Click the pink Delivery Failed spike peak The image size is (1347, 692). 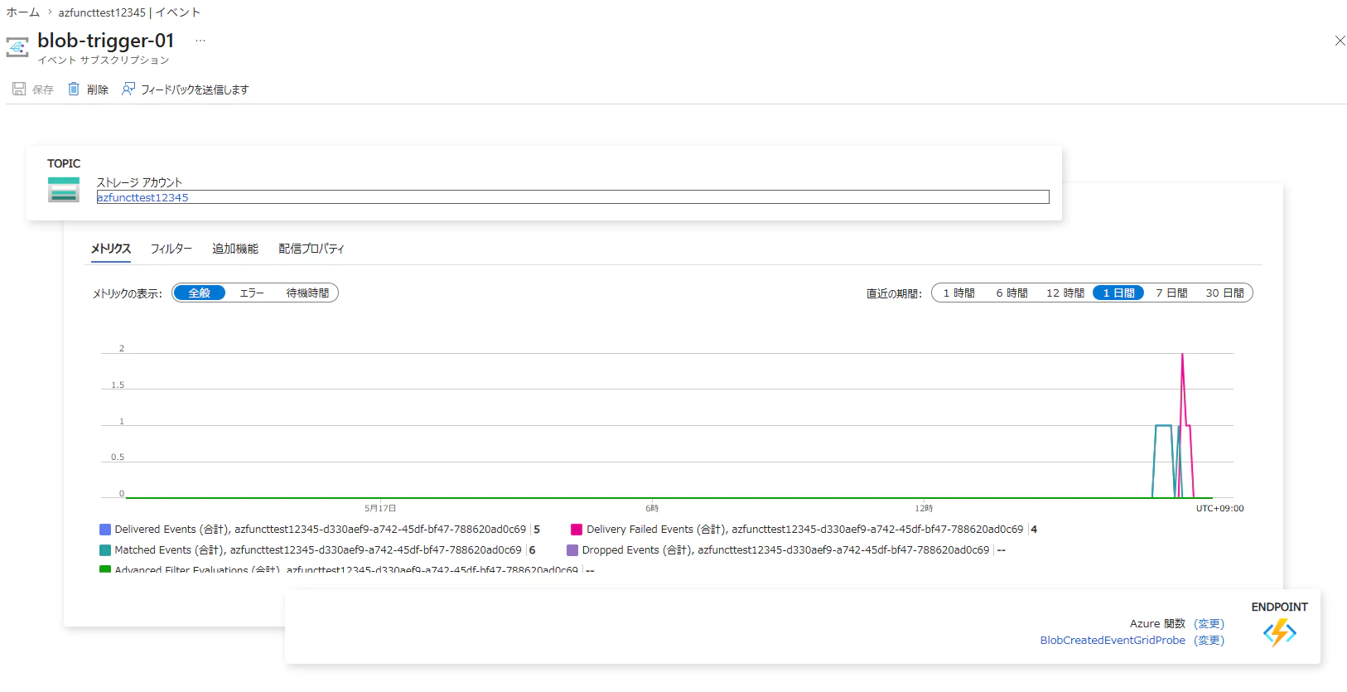(1182, 355)
